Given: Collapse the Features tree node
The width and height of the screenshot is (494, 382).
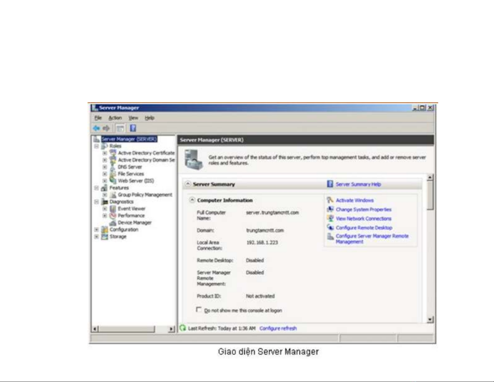Looking at the screenshot, I should pos(97,188).
